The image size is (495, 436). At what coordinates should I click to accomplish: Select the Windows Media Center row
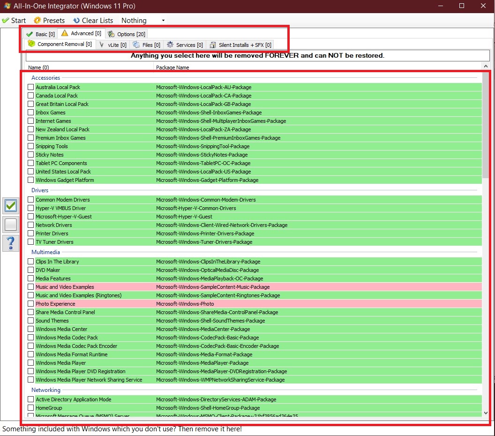(x=255, y=329)
